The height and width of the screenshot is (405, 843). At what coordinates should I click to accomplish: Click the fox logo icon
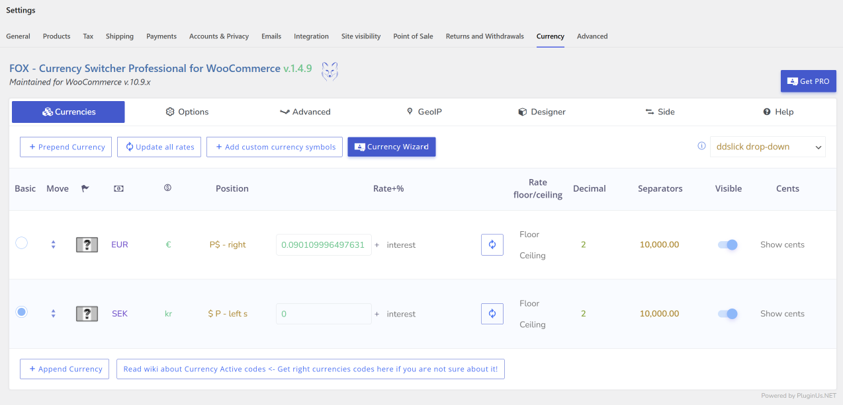pyautogui.click(x=330, y=71)
